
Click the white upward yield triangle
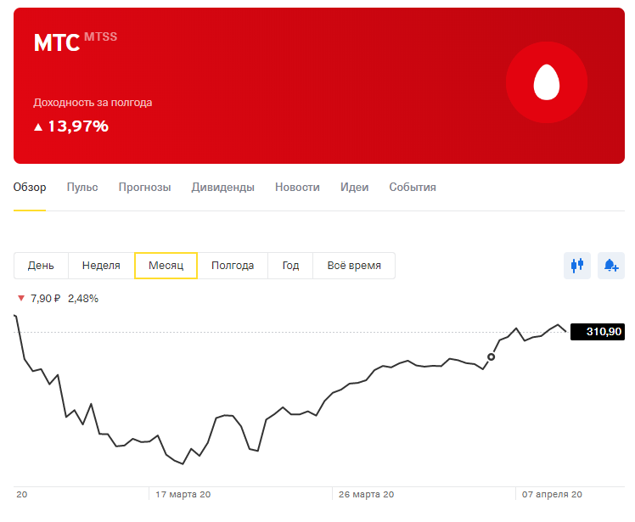[38, 127]
